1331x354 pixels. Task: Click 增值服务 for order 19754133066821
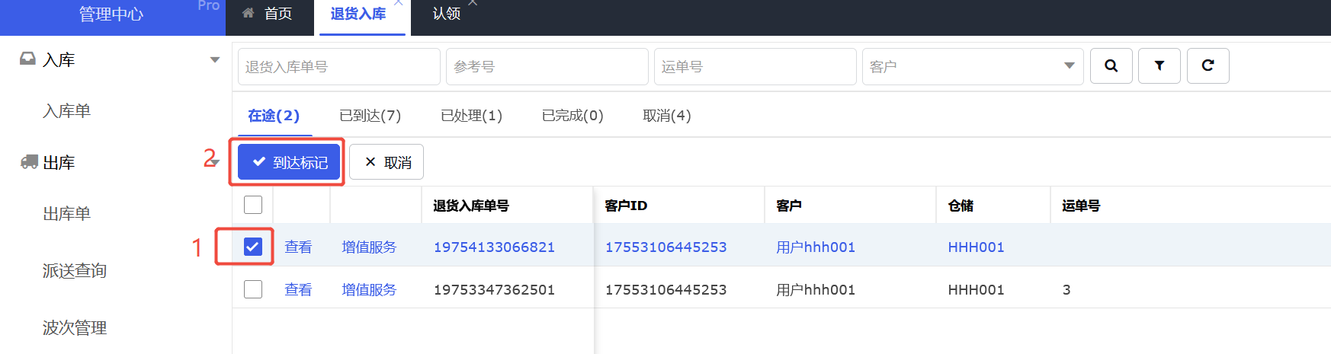tap(369, 247)
